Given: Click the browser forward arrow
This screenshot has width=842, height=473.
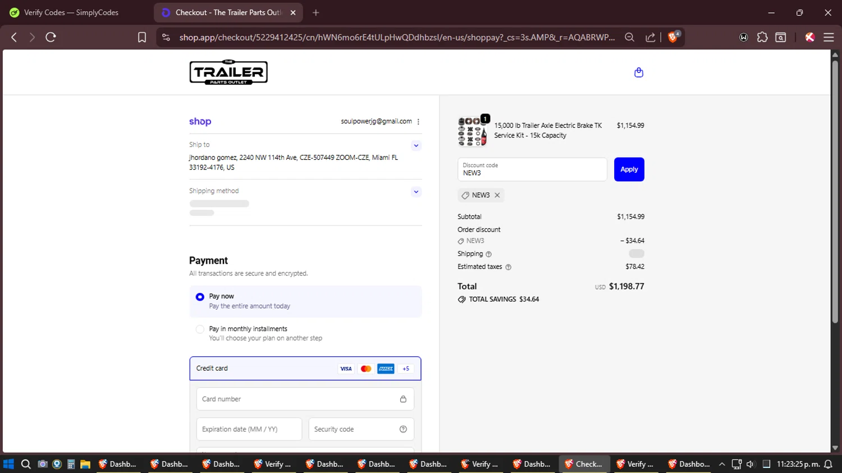Looking at the screenshot, I should point(32,37).
